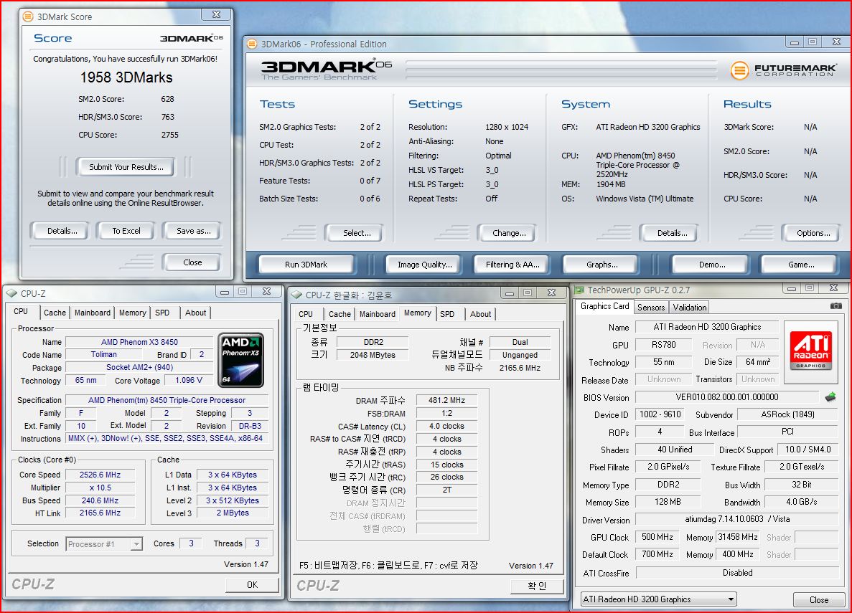Launch the Game button
This screenshot has height=613, width=852.
tap(801, 265)
